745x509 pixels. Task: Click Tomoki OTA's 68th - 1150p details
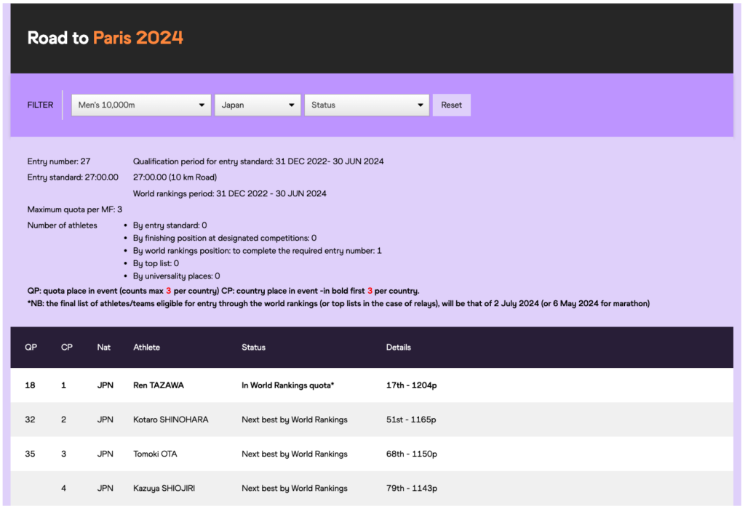(x=412, y=454)
